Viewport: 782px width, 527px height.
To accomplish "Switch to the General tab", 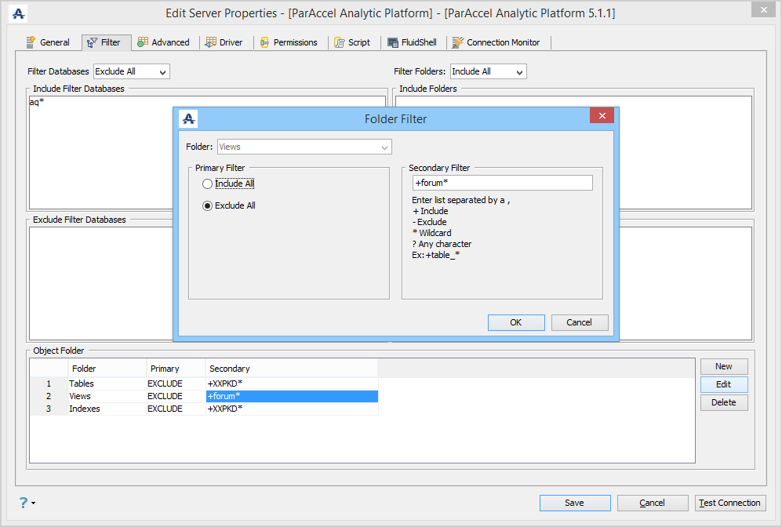I will pyautogui.click(x=48, y=42).
